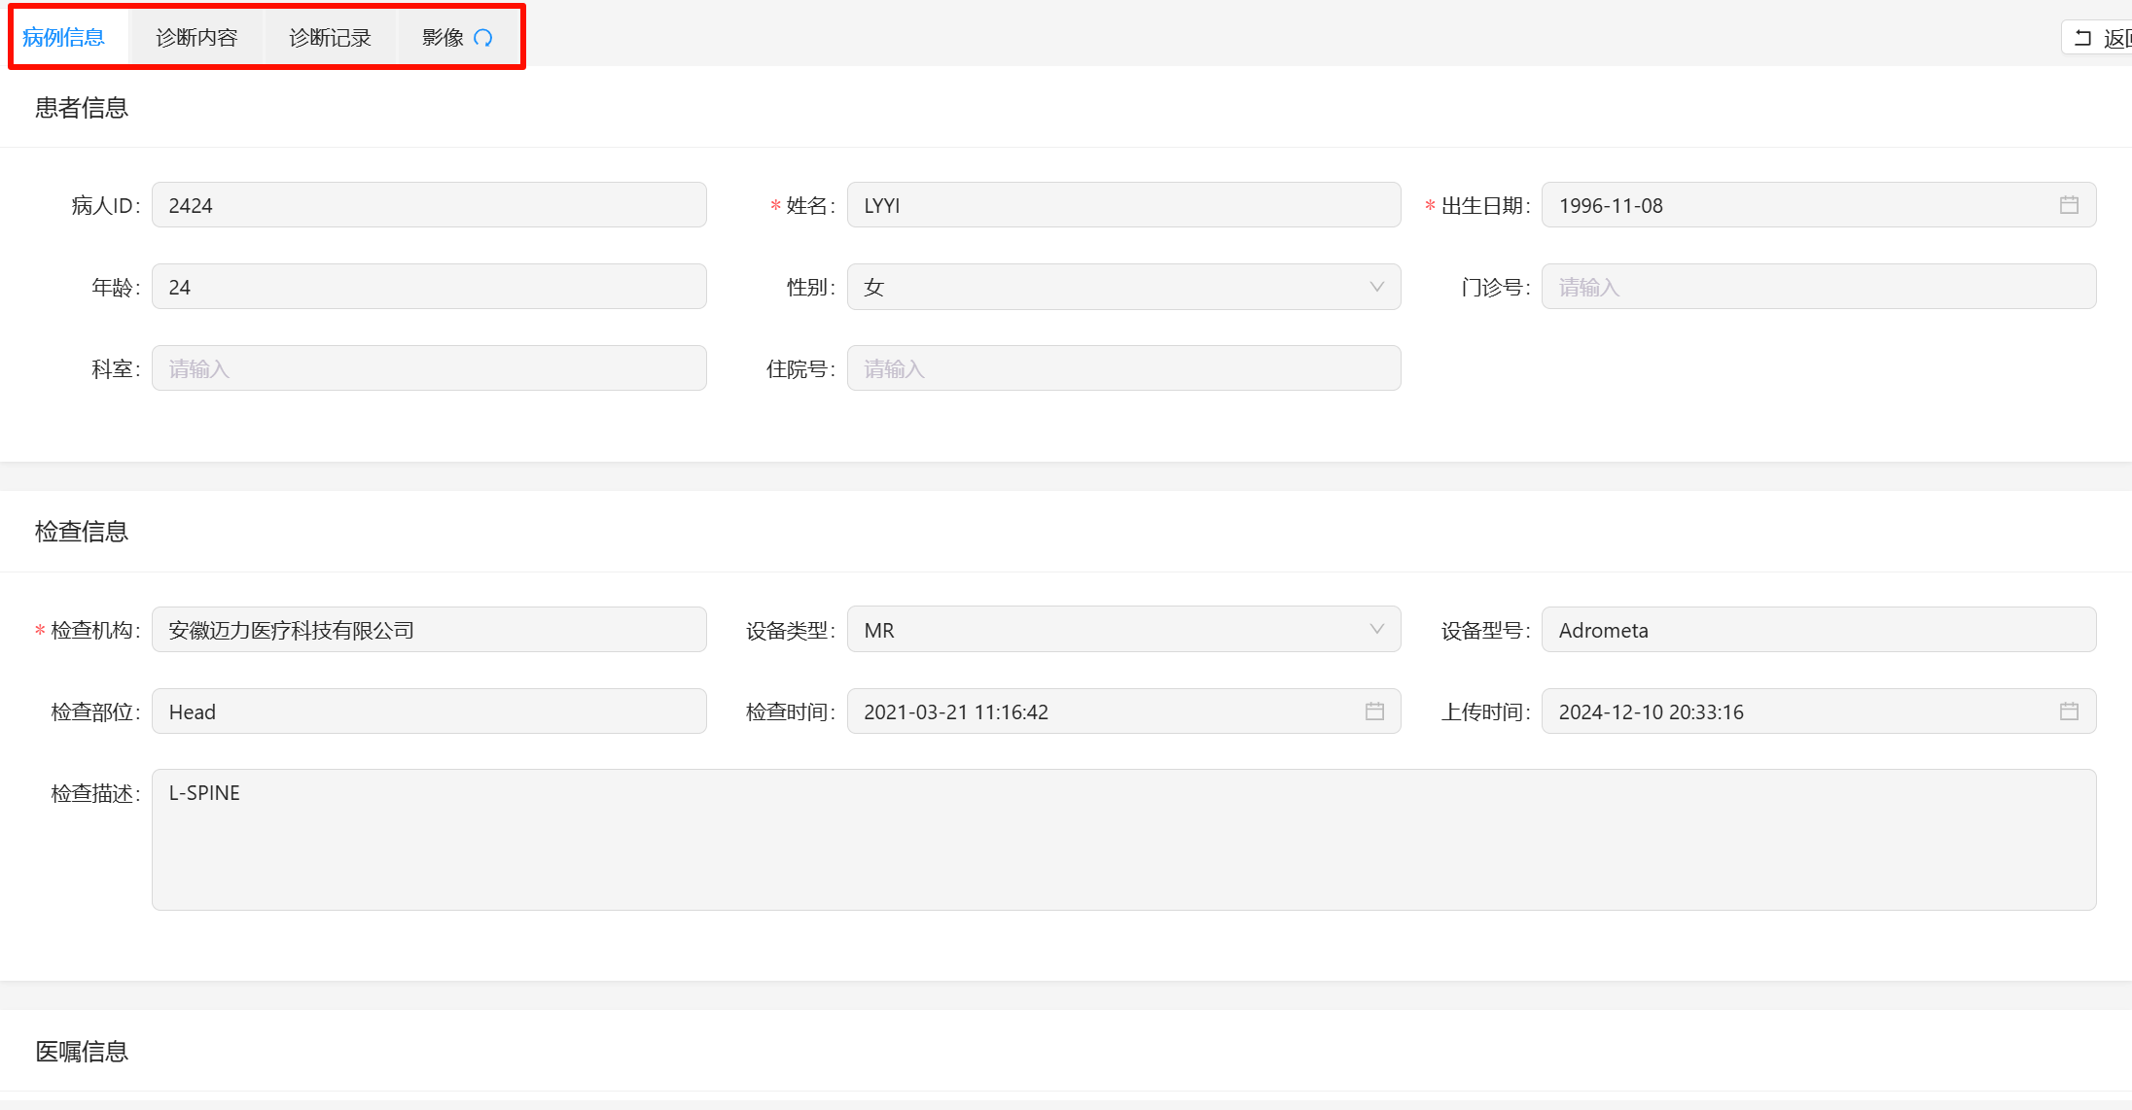
Task: Open the 诊断记录 tab
Action: coord(330,38)
